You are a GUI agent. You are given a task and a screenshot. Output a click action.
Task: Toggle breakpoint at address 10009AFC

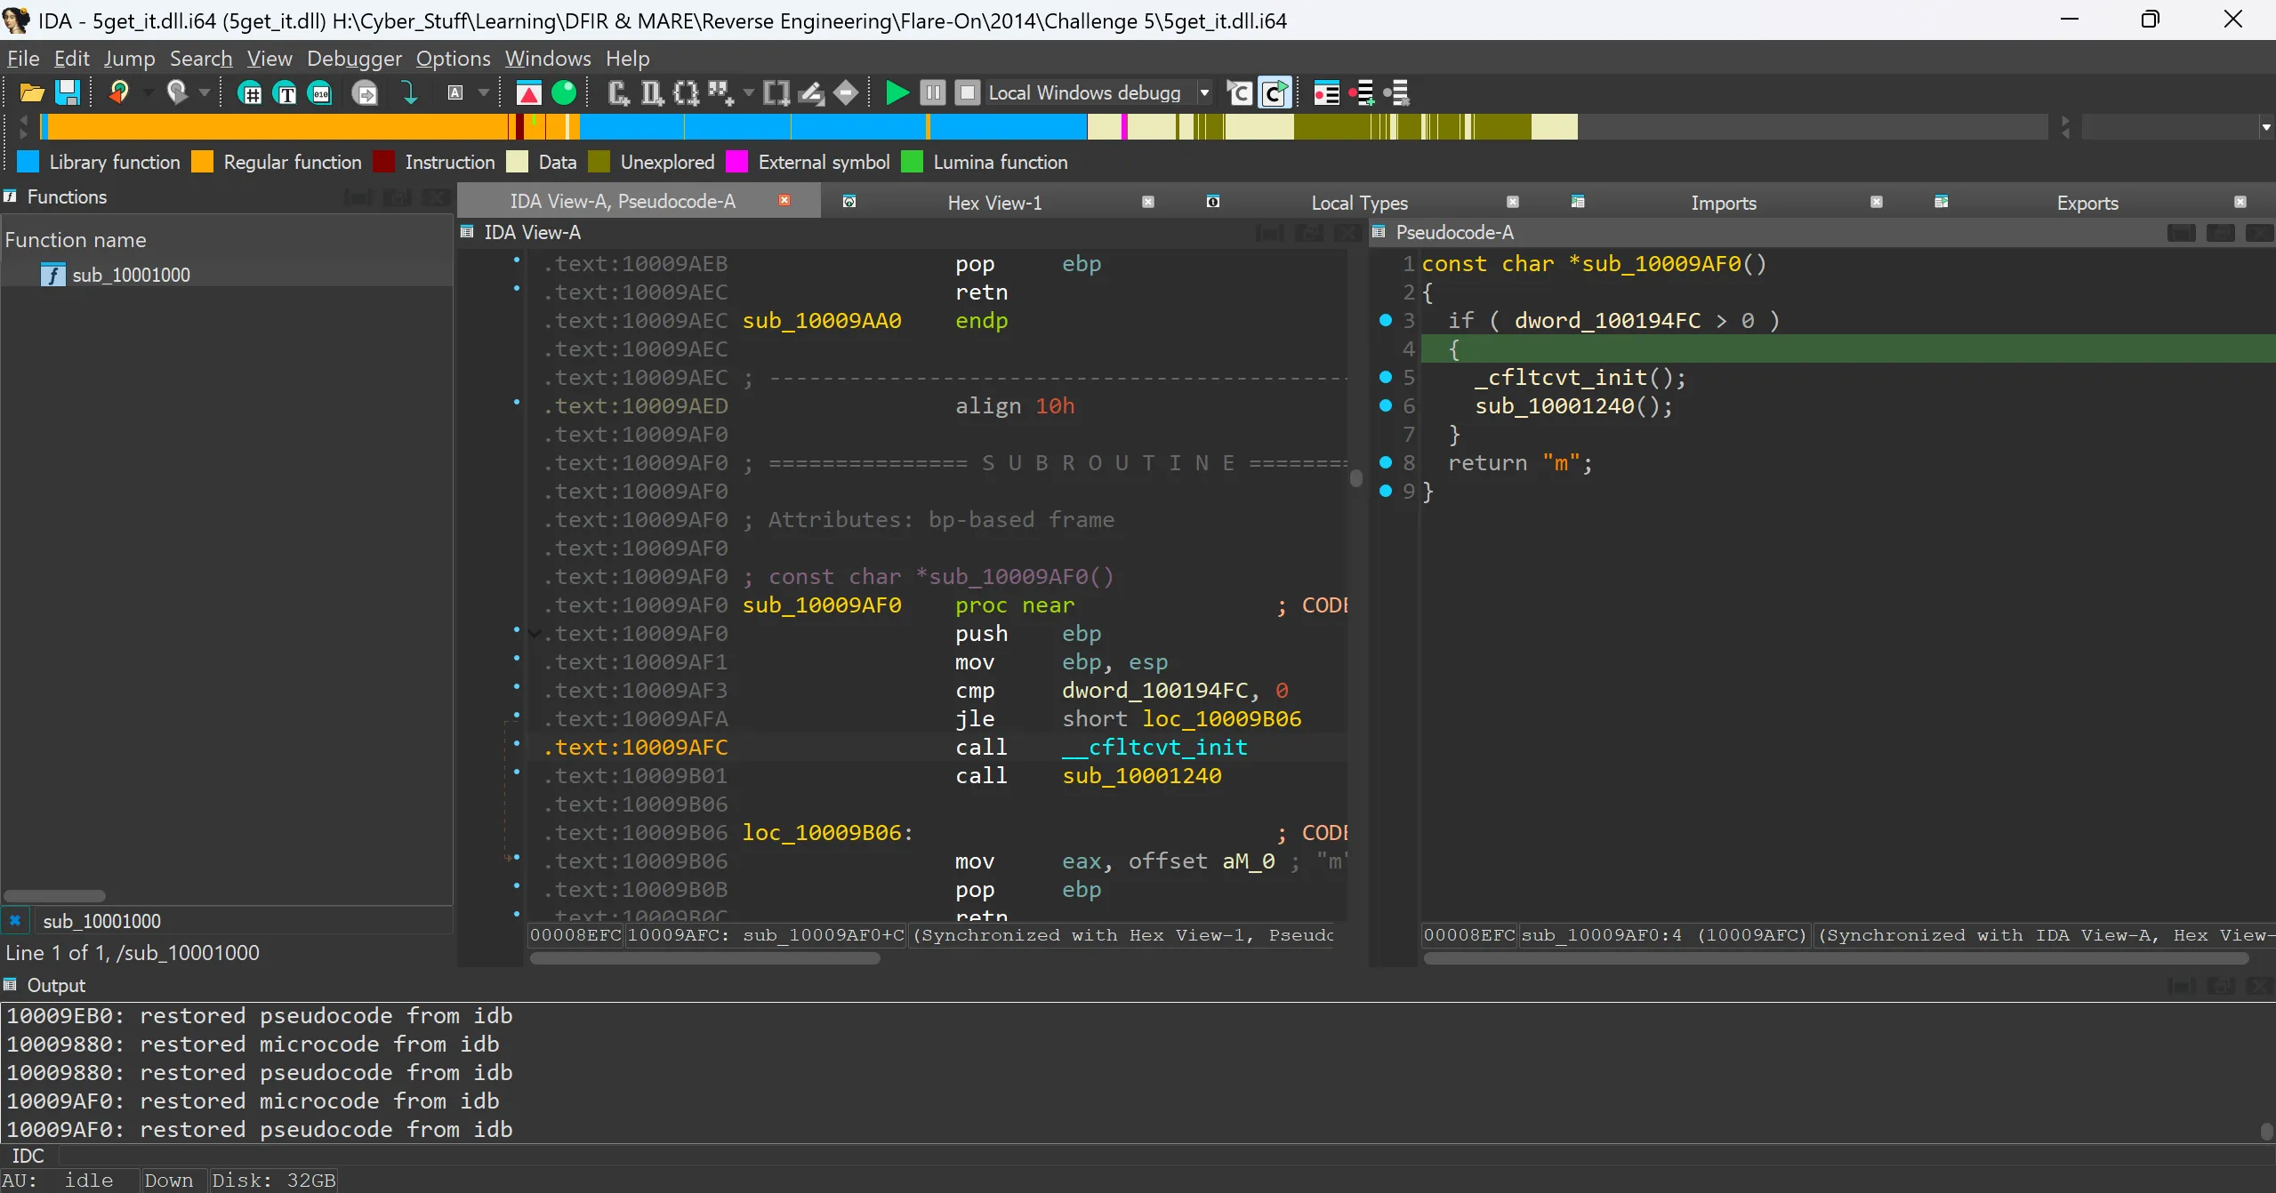(x=517, y=743)
